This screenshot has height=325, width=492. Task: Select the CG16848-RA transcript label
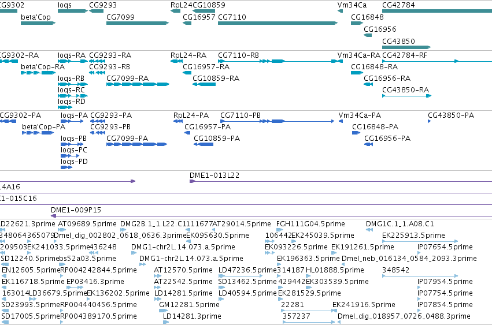point(374,67)
